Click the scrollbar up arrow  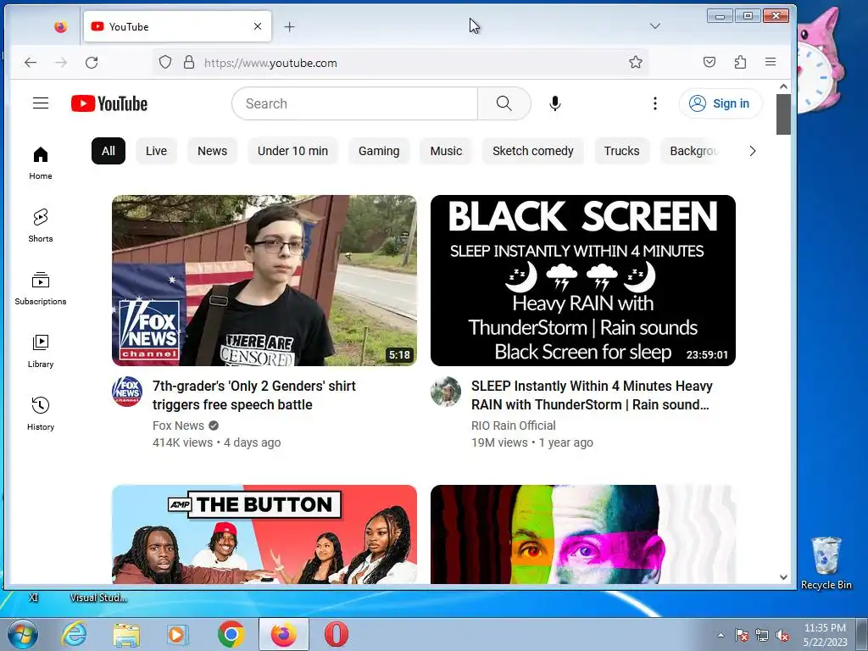[x=783, y=86]
